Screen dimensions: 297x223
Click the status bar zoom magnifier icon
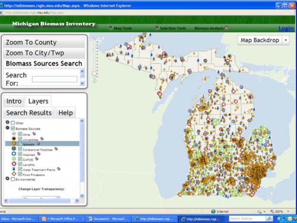pyautogui.click(x=272, y=212)
